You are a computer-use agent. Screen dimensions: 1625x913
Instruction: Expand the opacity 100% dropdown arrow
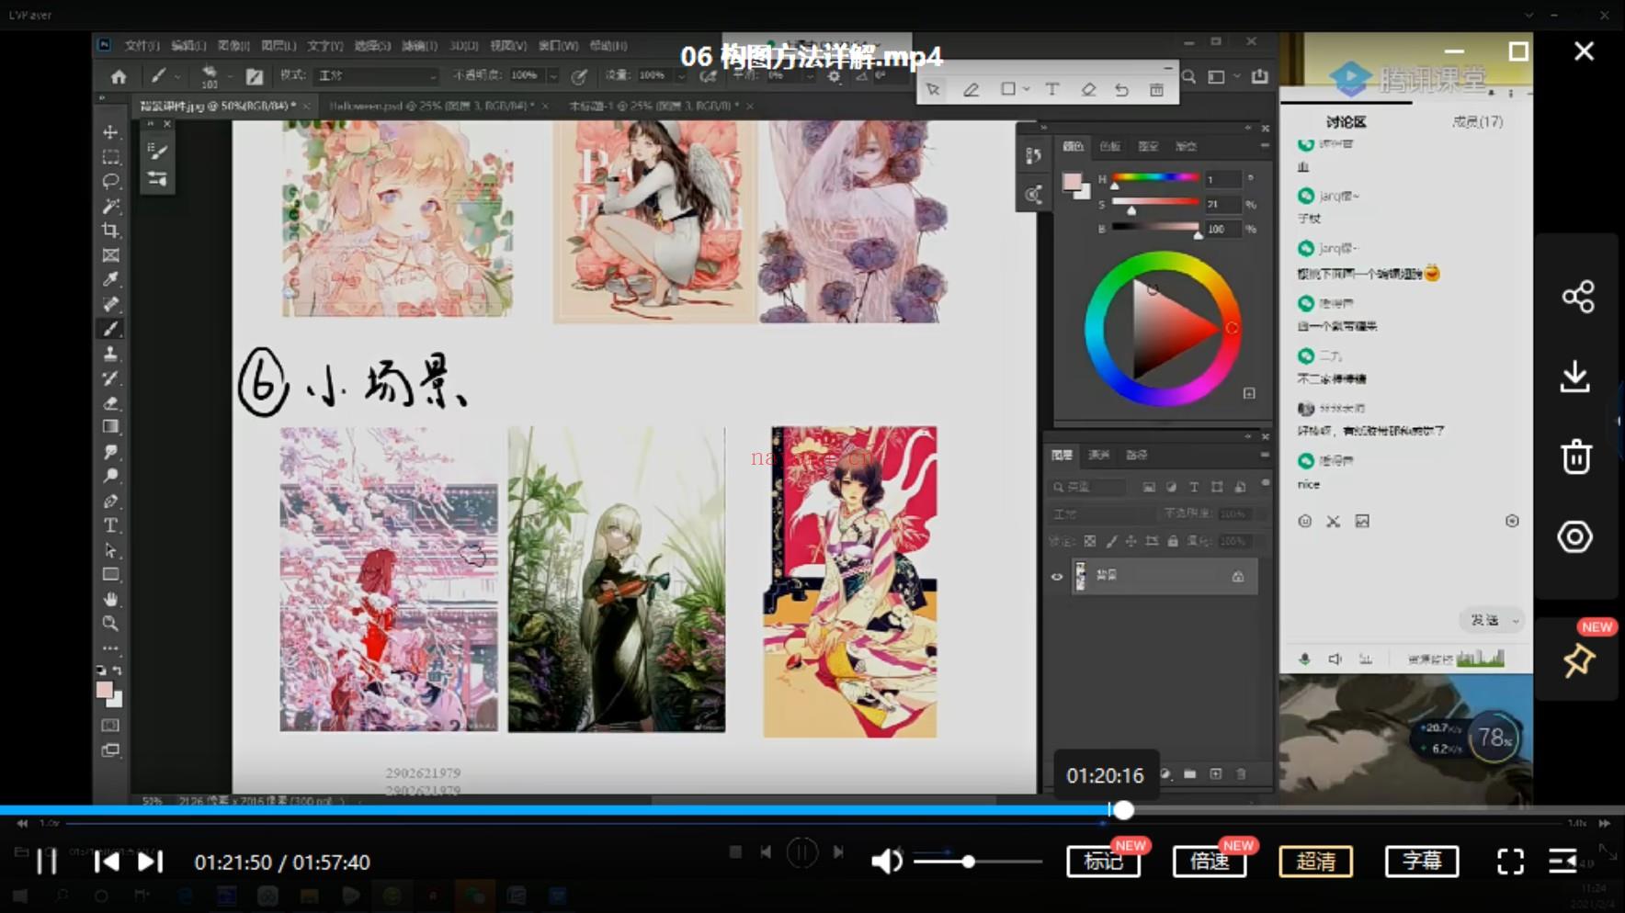(x=553, y=76)
